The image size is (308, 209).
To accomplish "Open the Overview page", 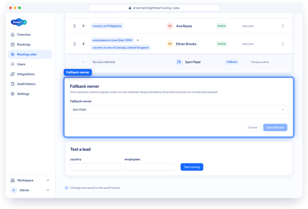I will 30,35.
